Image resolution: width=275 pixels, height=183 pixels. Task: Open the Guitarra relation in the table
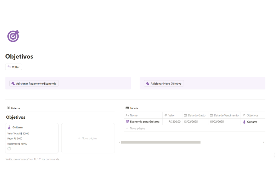[x=252, y=122]
